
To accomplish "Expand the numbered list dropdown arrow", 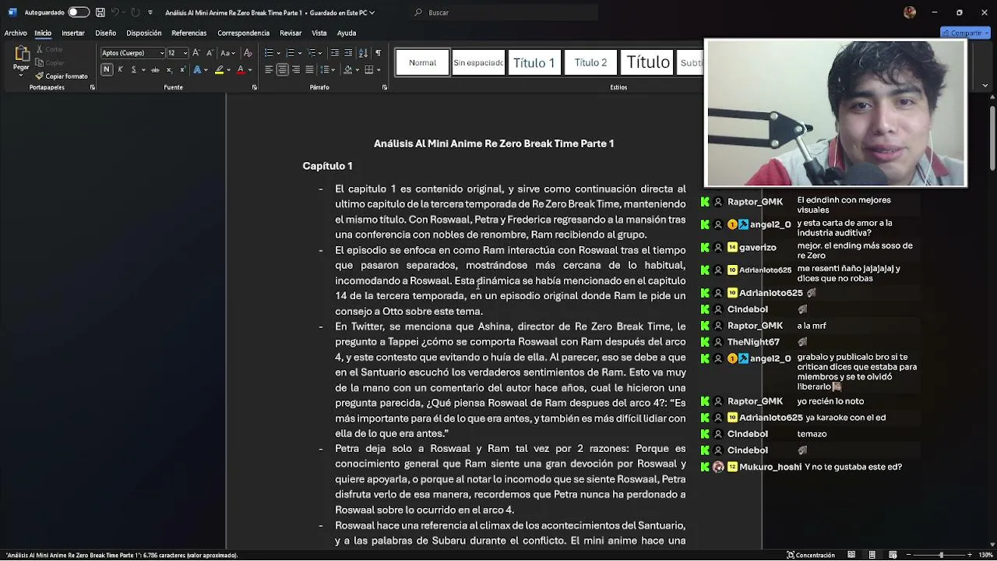I will pyautogui.click(x=299, y=53).
